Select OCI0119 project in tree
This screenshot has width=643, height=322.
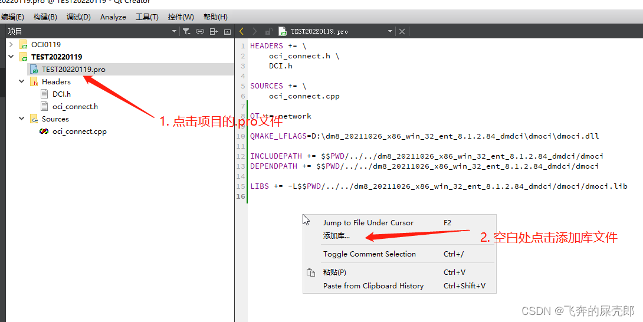coord(46,44)
